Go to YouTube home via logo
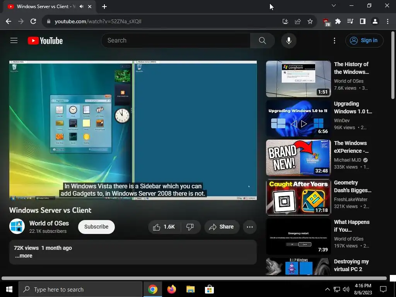Viewport: 396px width, 297px height. tap(45, 41)
